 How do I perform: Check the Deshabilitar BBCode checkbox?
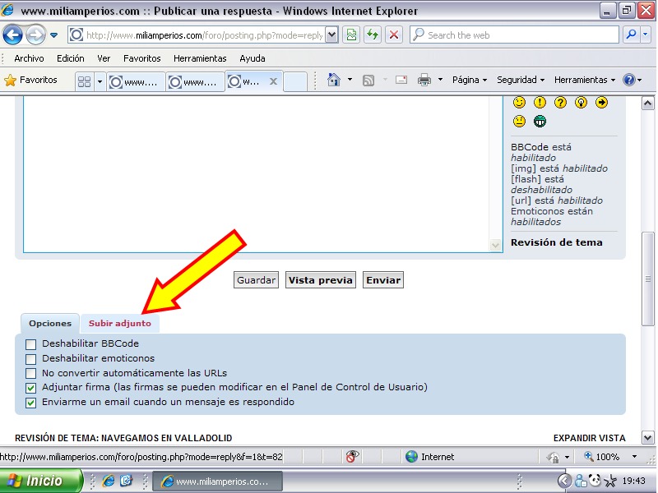[31, 344]
